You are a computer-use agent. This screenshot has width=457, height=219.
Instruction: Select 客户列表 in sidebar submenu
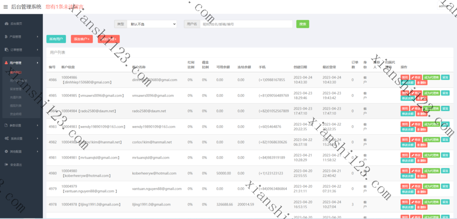pyautogui.click(x=16, y=72)
